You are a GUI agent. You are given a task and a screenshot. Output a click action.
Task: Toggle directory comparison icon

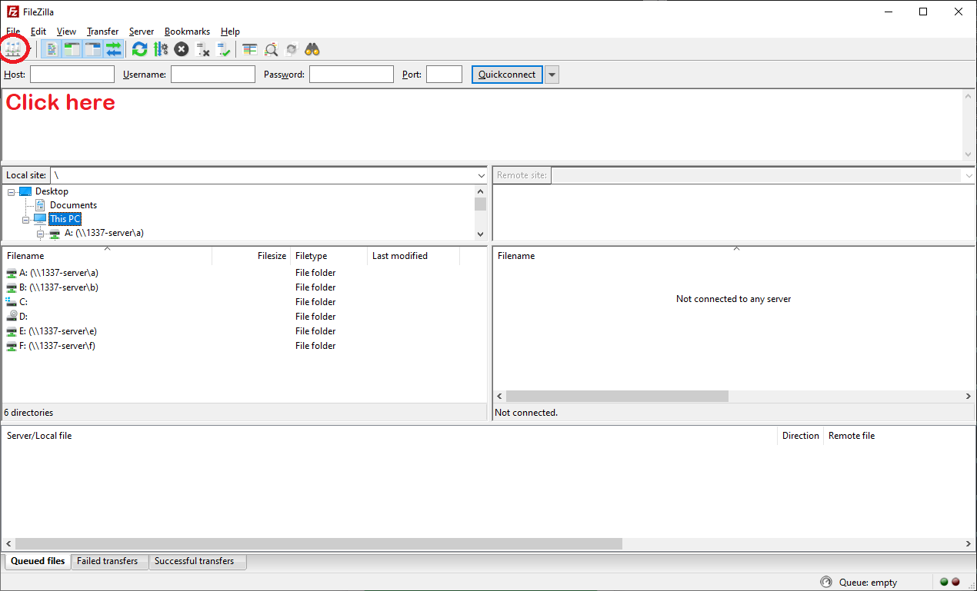point(271,49)
